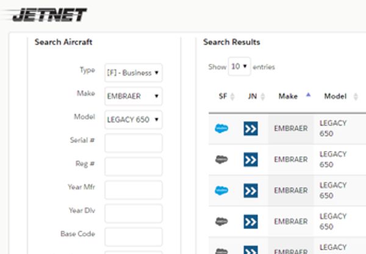
Task: Click the gray Salesforce icon in the fourth result row
Action: (221, 222)
